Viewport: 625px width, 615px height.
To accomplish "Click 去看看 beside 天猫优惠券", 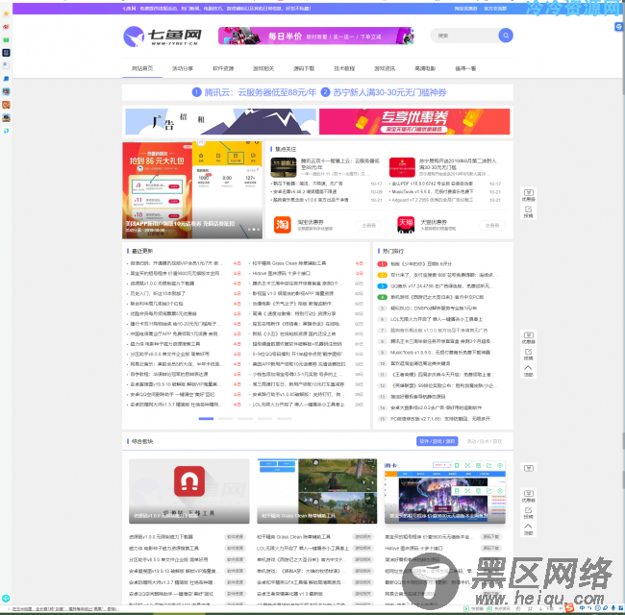I will (x=492, y=226).
